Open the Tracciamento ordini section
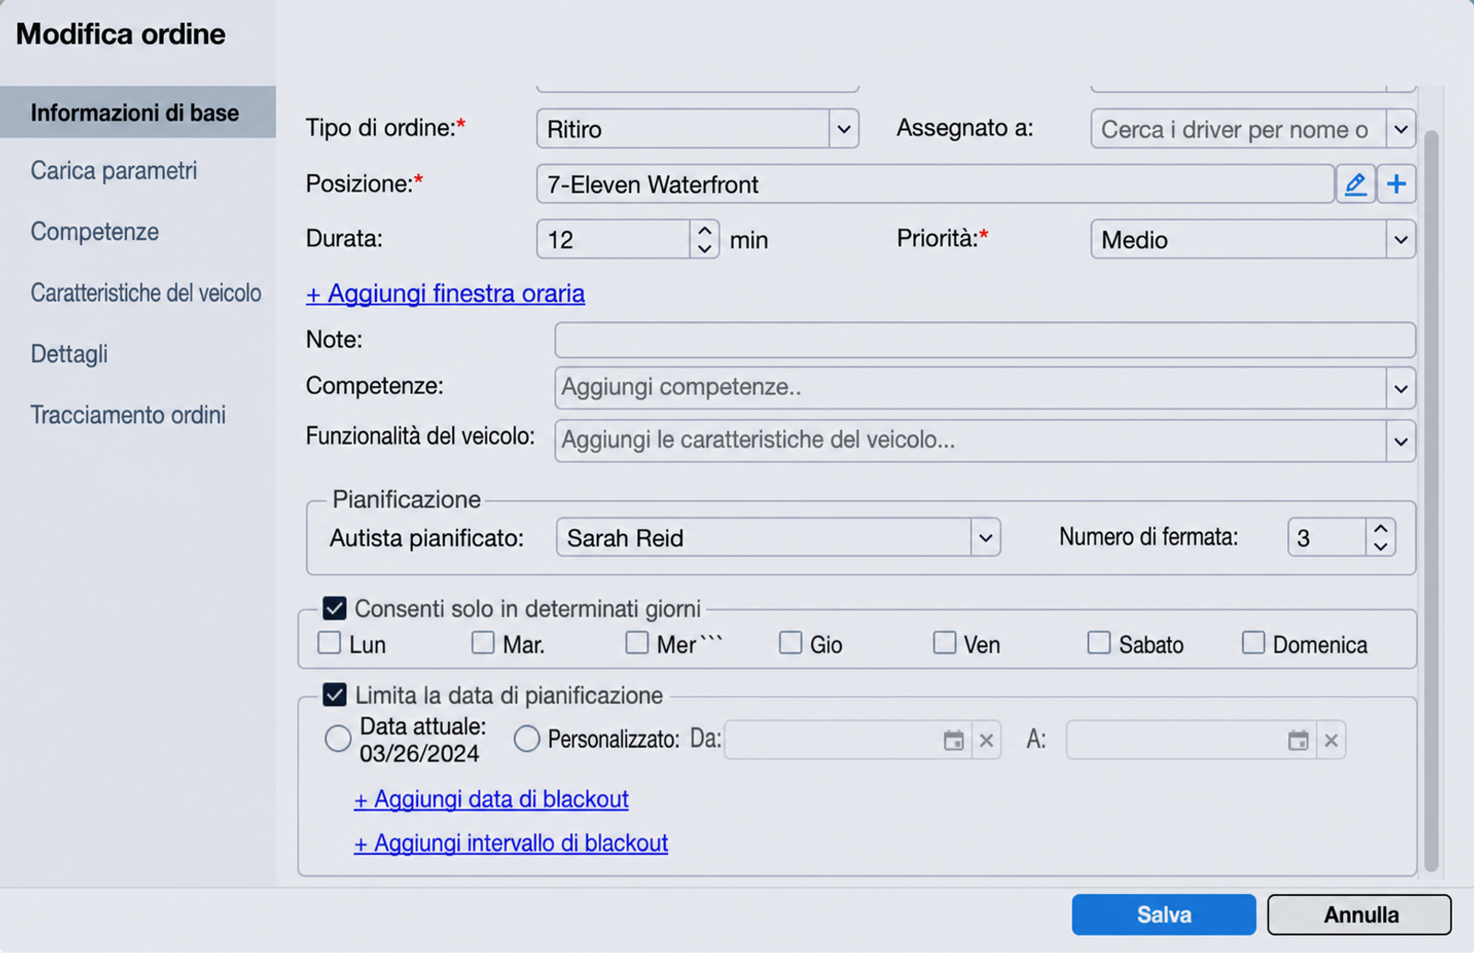Image resolution: width=1474 pixels, height=953 pixels. (128, 414)
